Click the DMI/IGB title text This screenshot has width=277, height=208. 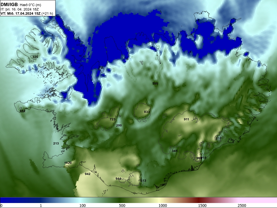[9, 5]
